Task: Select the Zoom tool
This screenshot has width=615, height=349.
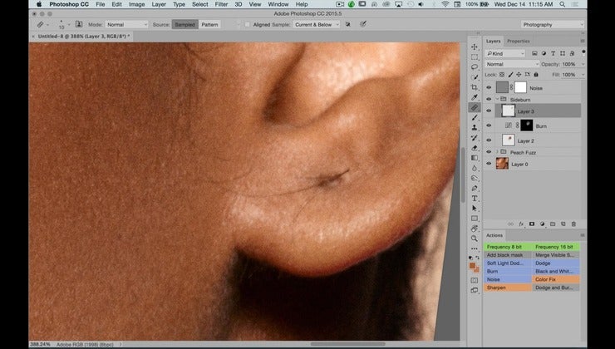Action: 475,238
